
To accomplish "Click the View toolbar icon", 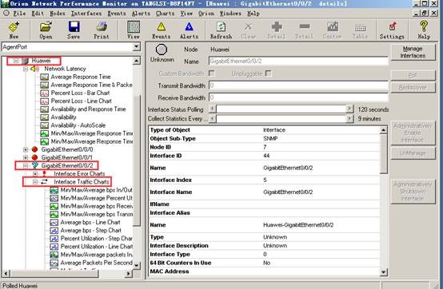I will coord(134,27).
